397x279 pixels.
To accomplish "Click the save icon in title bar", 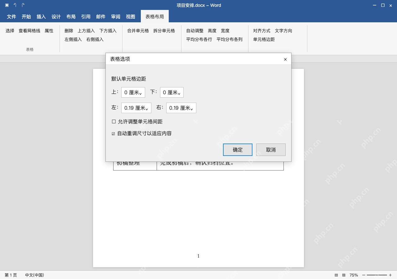I will coord(7,5).
